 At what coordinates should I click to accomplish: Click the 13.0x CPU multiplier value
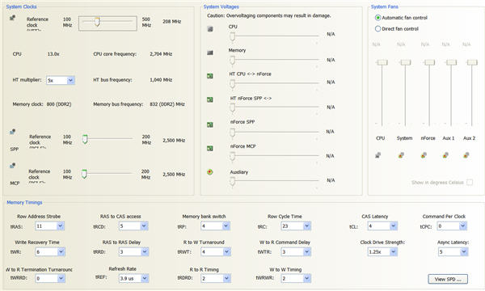tap(53, 54)
